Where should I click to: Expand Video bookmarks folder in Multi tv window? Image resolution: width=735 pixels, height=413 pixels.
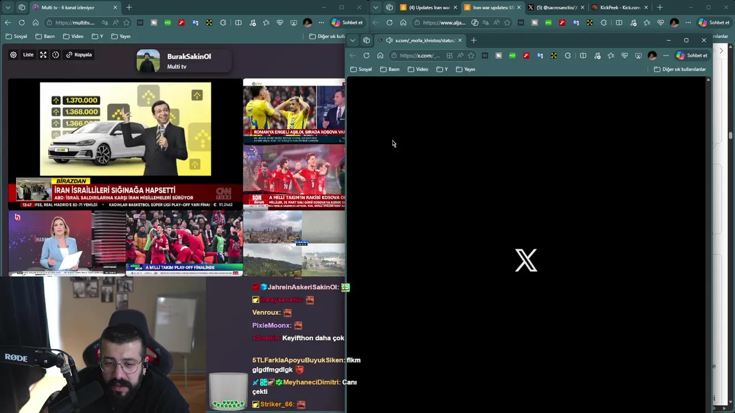coord(73,36)
